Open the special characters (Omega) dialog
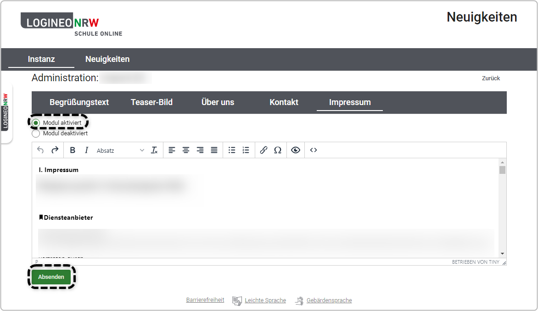This screenshot has height=311, width=538. point(278,150)
